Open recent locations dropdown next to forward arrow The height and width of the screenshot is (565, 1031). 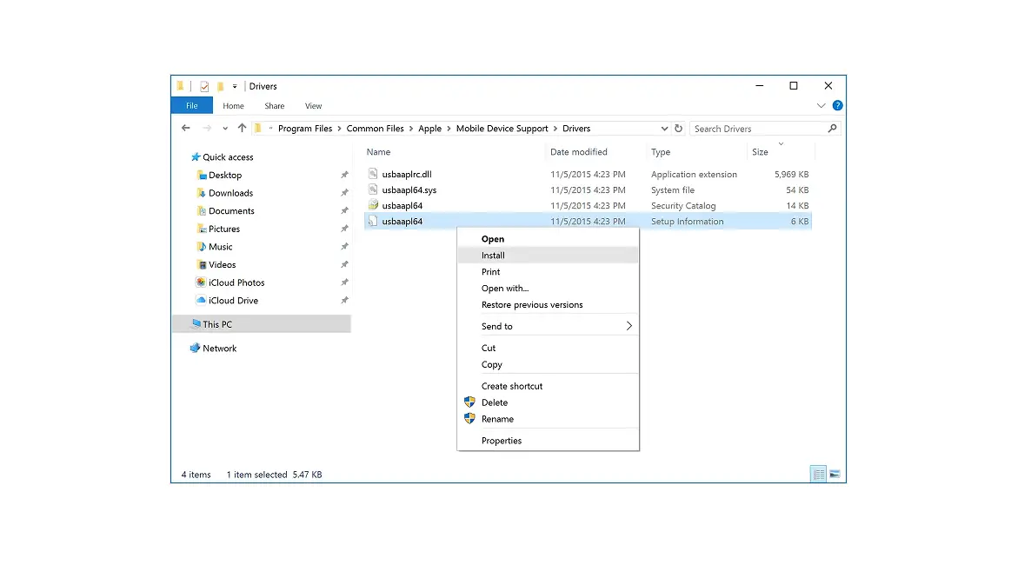click(x=225, y=128)
